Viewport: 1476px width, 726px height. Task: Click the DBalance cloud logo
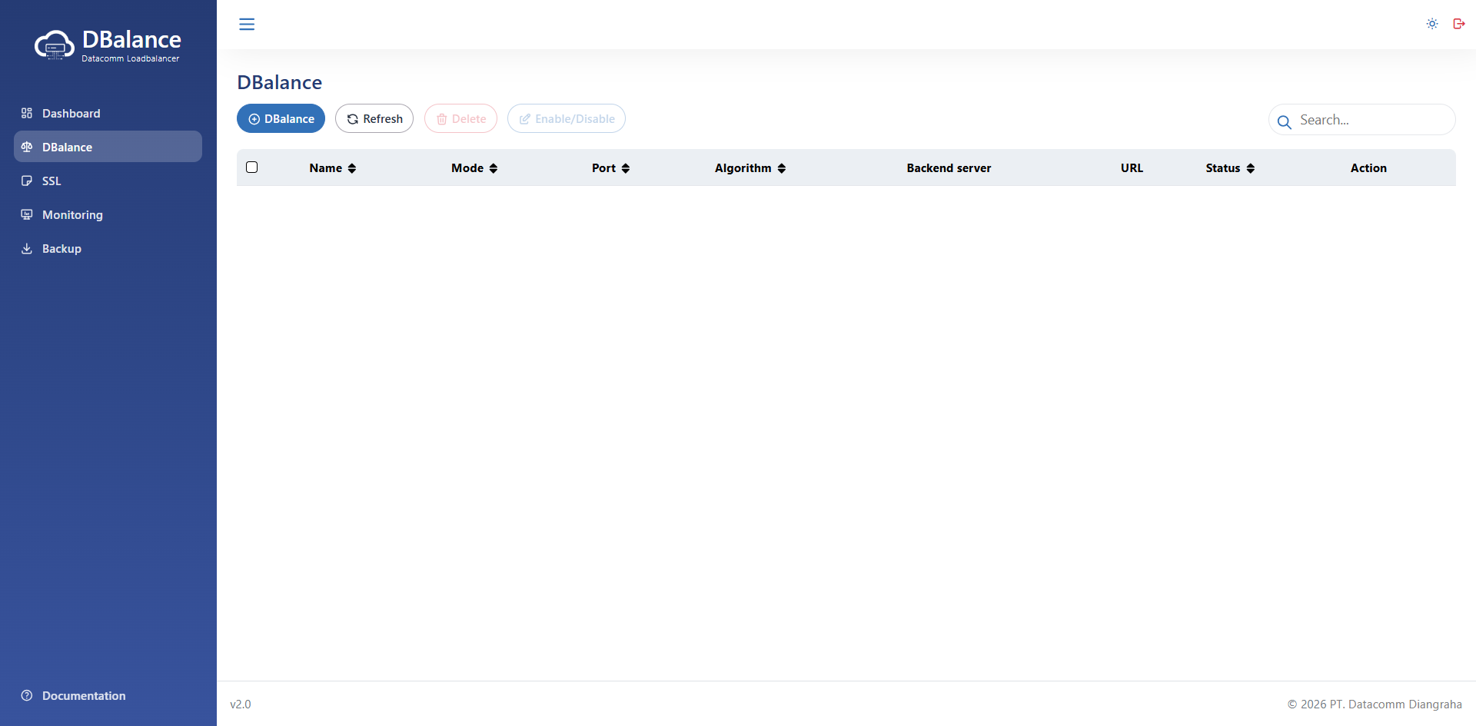pyautogui.click(x=55, y=45)
